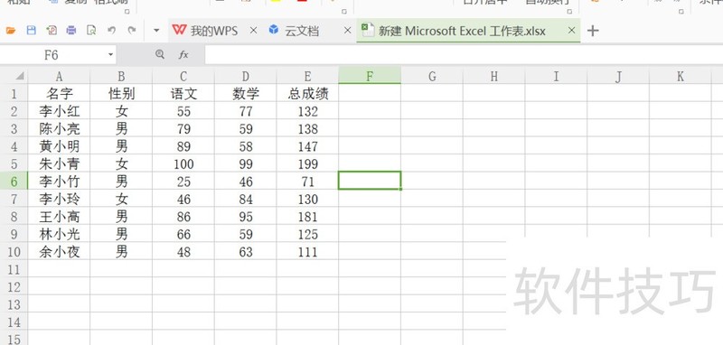
Task: Click the alignment group dialog launcher
Action: [x=569, y=12]
